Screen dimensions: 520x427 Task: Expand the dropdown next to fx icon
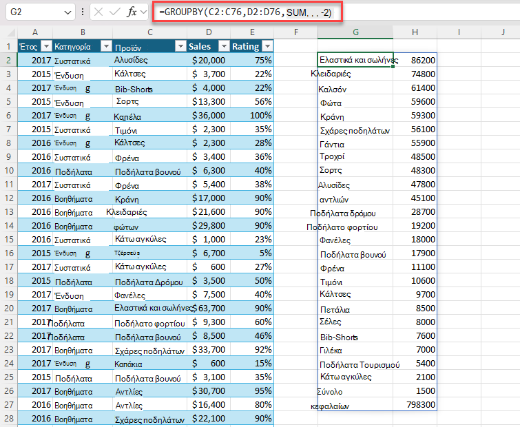point(143,12)
